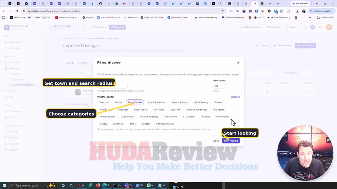Click the New Listing button
This screenshot has height=189, width=337.
point(305,45)
